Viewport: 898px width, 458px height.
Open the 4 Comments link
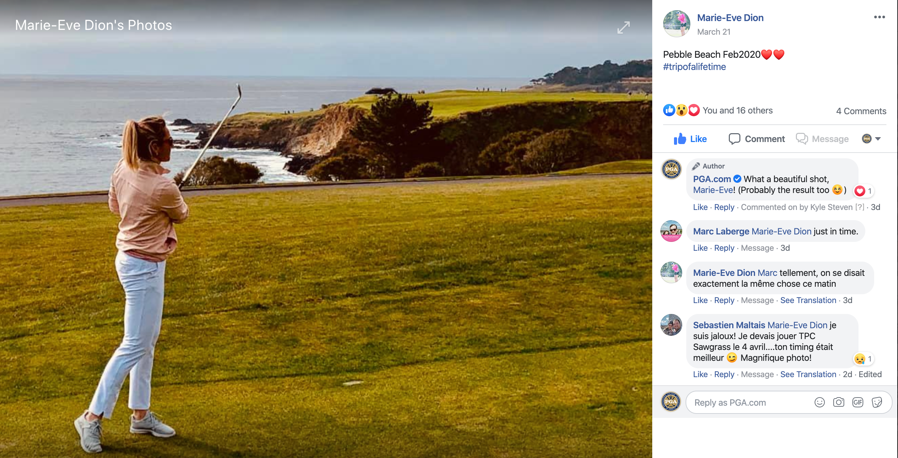coord(861,111)
